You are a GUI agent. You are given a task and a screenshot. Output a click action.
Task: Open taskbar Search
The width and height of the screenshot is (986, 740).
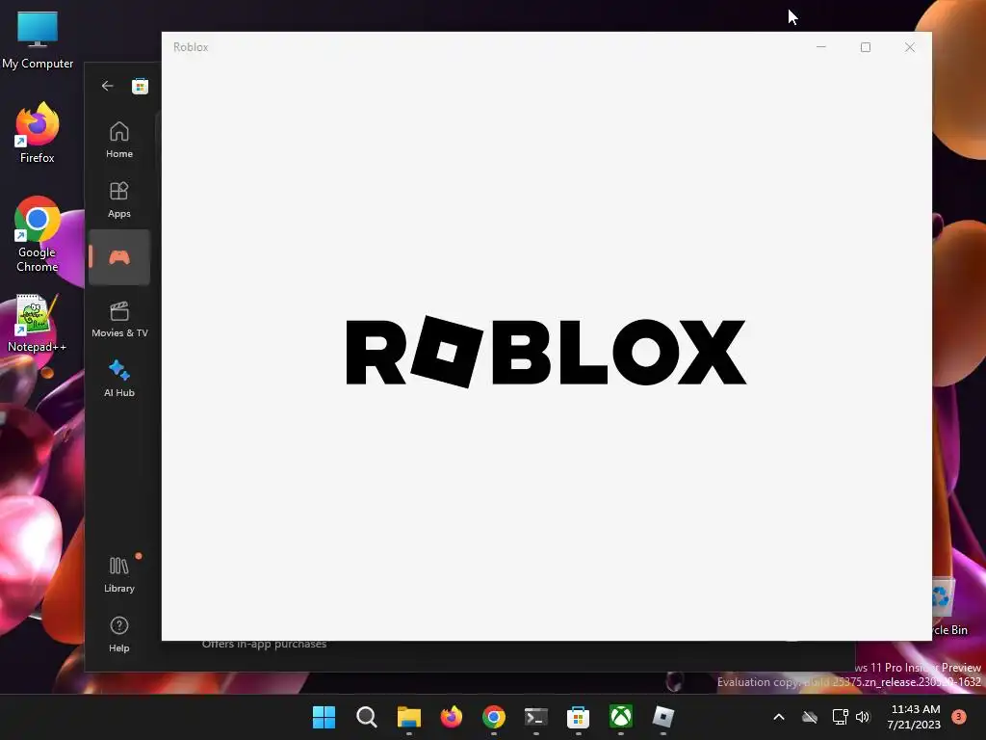pos(366,717)
